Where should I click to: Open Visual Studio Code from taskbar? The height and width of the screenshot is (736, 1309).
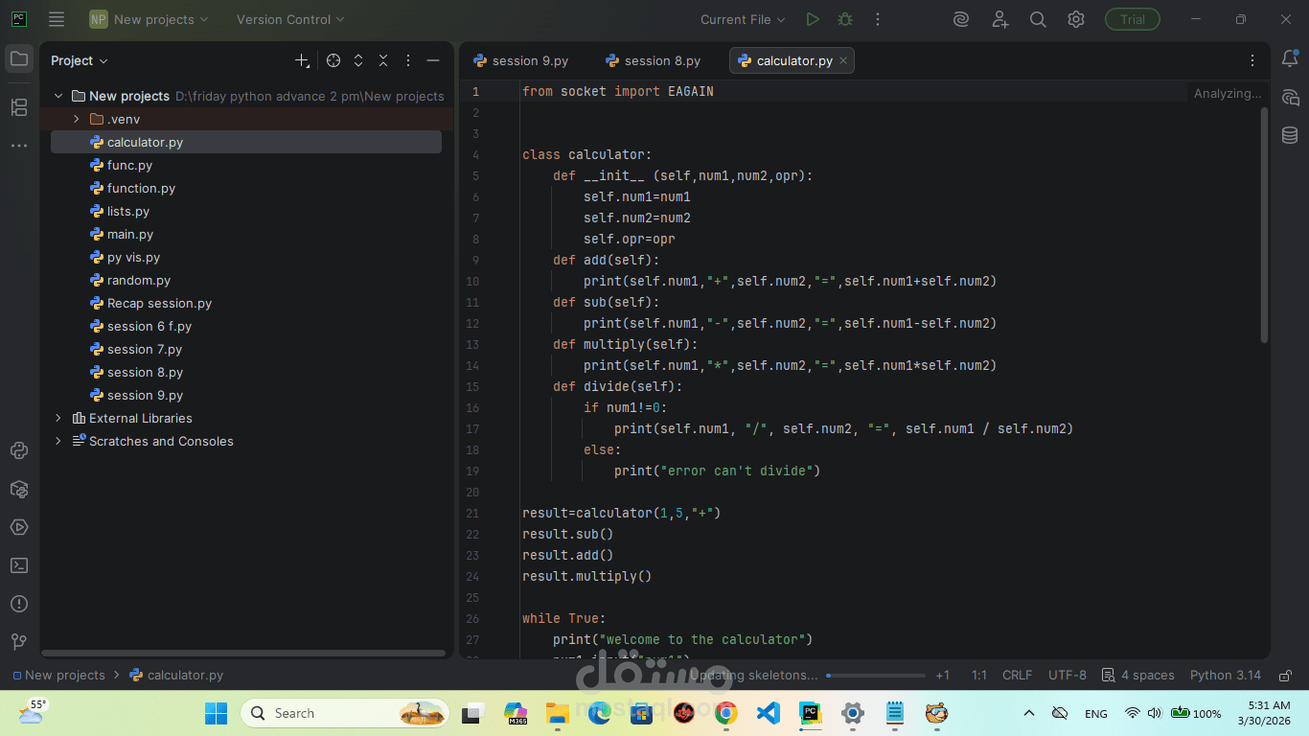click(768, 713)
